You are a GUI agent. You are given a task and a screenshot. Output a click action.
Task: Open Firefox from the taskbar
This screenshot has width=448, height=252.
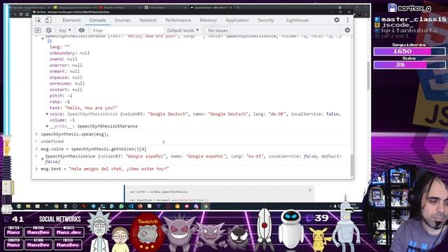click(140, 206)
